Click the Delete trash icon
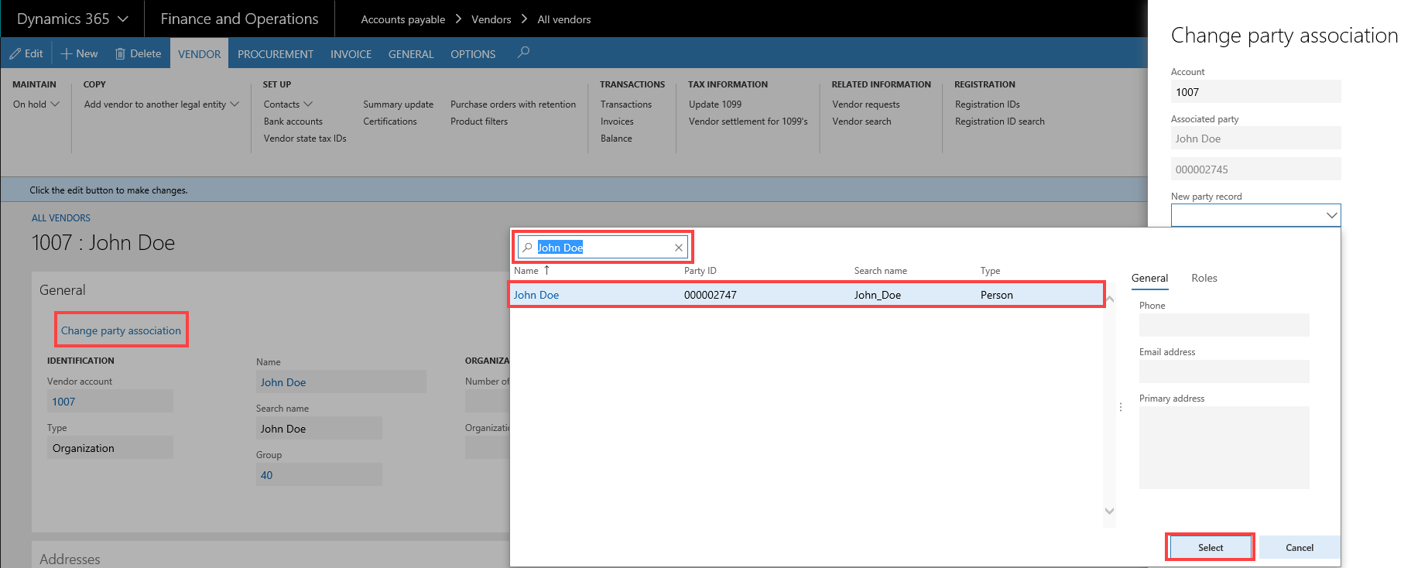1411x568 pixels. click(x=120, y=53)
